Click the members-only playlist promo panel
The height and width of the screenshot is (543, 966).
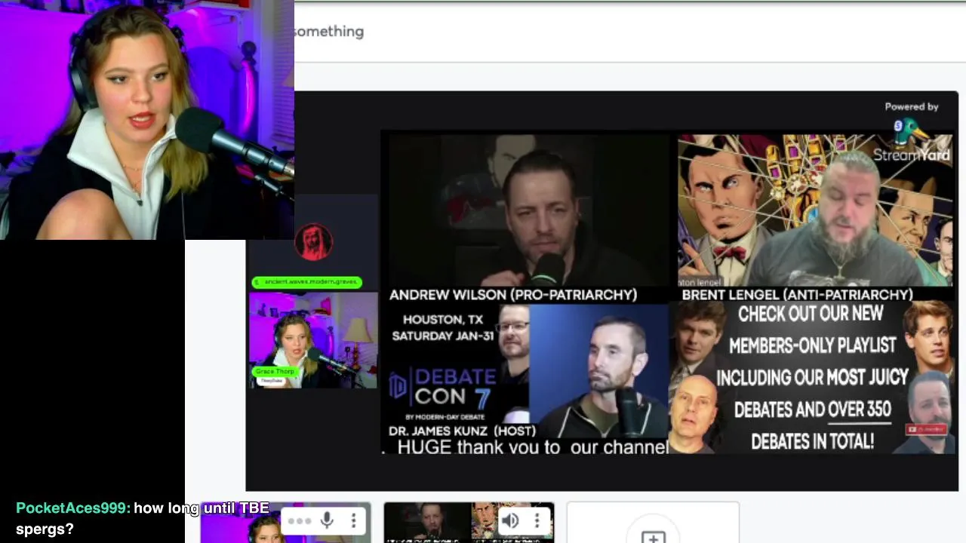coord(811,378)
